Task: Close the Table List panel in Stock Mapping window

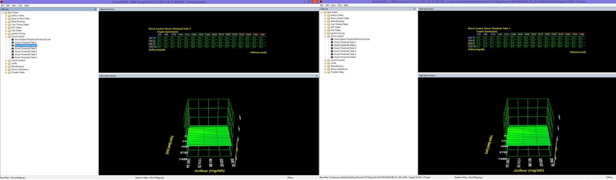Action: pyautogui.click(x=95, y=10)
